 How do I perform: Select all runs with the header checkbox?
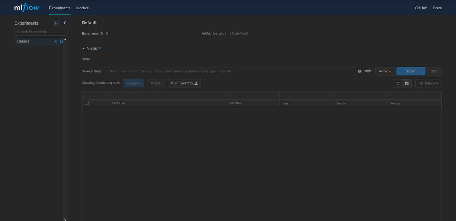(87, 103)
